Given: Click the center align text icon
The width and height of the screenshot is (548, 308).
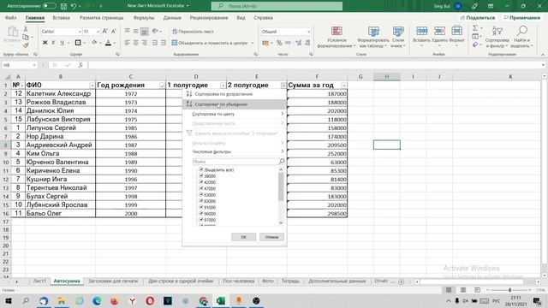Looking at the screenshot, I should point(135,43).
